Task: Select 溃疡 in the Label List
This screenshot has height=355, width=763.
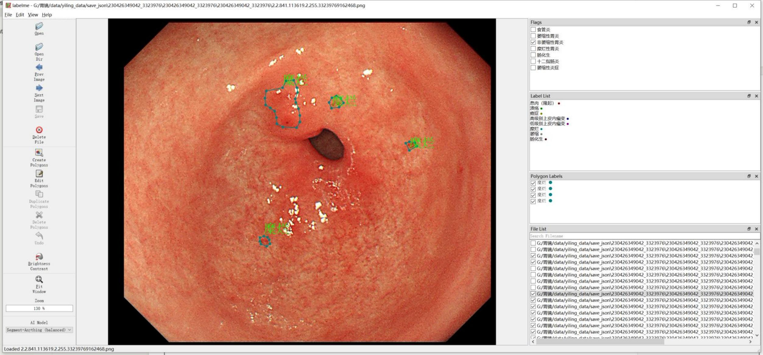Action: click(x=534, y=108)
